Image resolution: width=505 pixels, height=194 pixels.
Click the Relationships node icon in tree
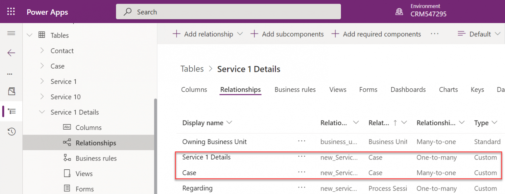tap(67, 142)
